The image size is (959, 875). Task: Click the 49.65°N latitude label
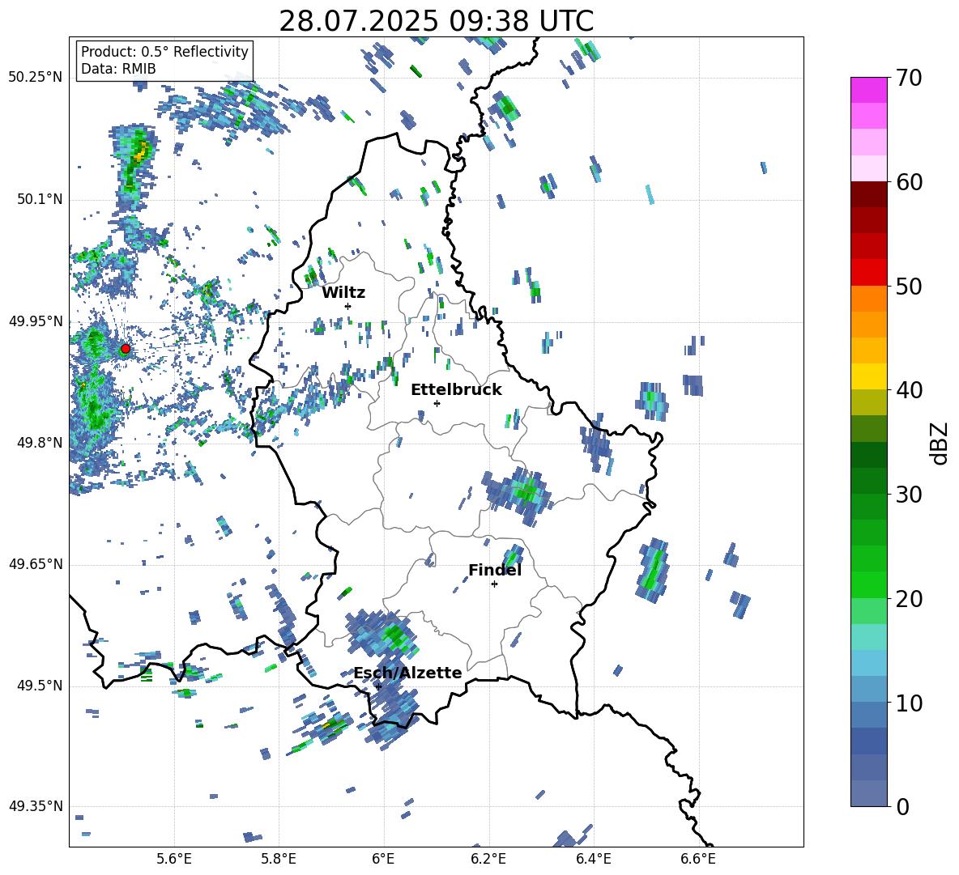35,564
